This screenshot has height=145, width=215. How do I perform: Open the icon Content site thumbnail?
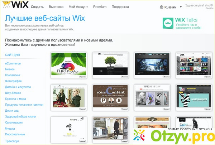click(110, 97)
